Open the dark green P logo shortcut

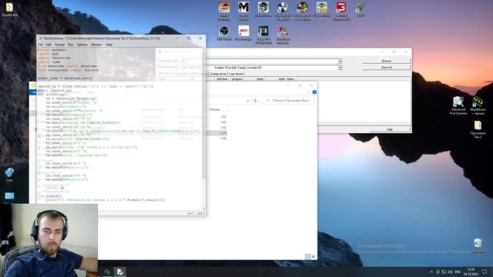click(x=263, y=35)
